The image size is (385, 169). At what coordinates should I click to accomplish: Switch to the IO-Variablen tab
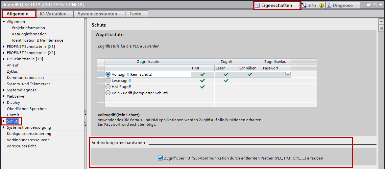click(x=53, y=14)
